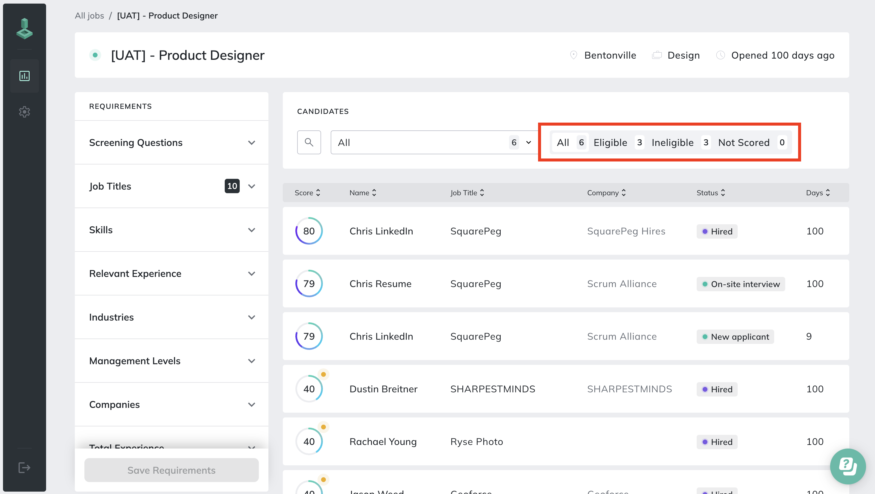Sort candidates by Job Title column
Screen dimensions: 875x494
[467, 193]
